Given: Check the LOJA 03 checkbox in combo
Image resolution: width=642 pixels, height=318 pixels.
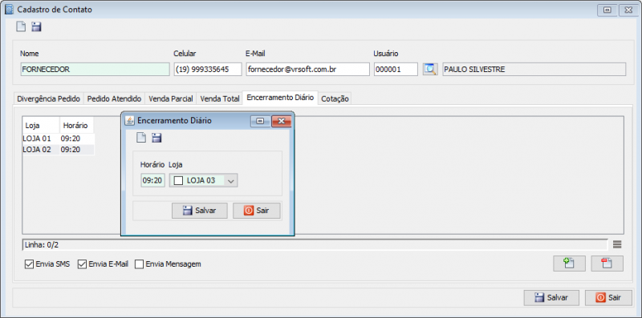Looking at the screenshot, I should (178, 181).
